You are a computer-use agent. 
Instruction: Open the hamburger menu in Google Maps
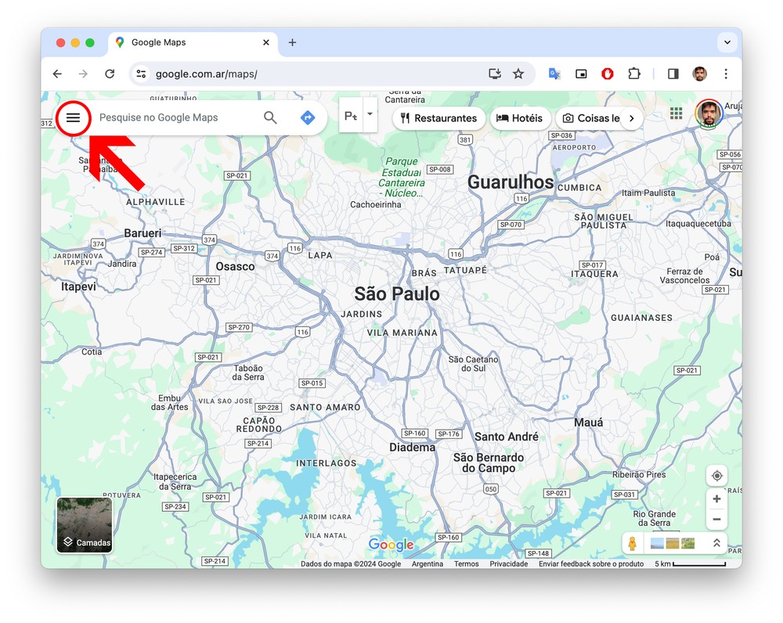click(73, 117)
